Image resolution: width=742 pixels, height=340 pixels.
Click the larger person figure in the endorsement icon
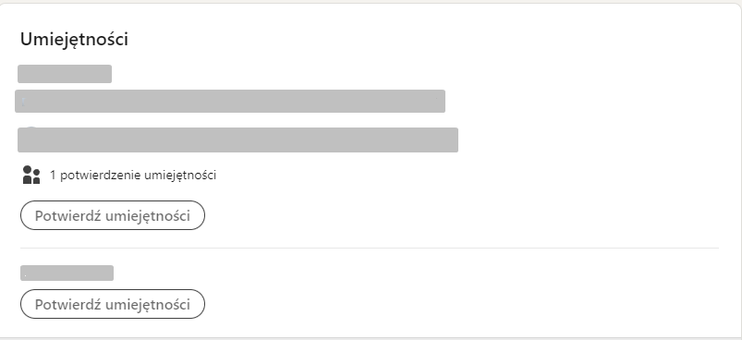coord(27,175)
